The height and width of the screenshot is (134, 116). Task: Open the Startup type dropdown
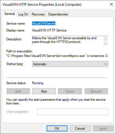[x=70, y=64]
